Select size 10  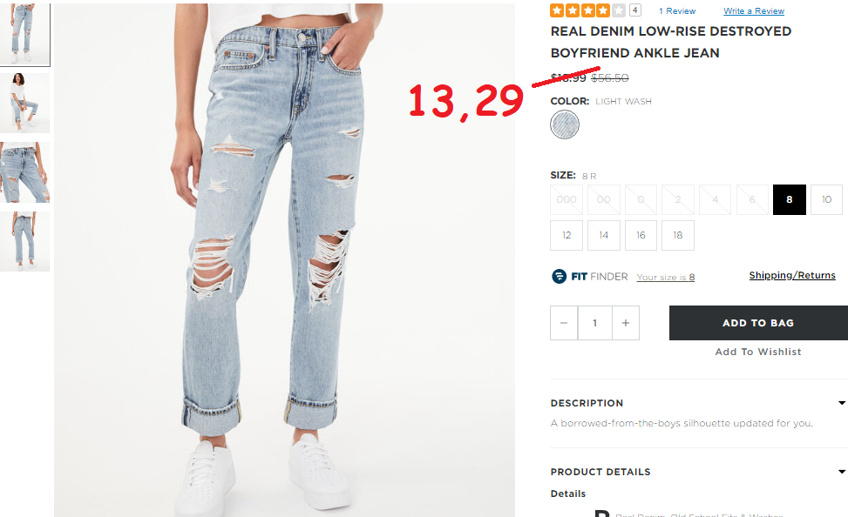(826, 199)
